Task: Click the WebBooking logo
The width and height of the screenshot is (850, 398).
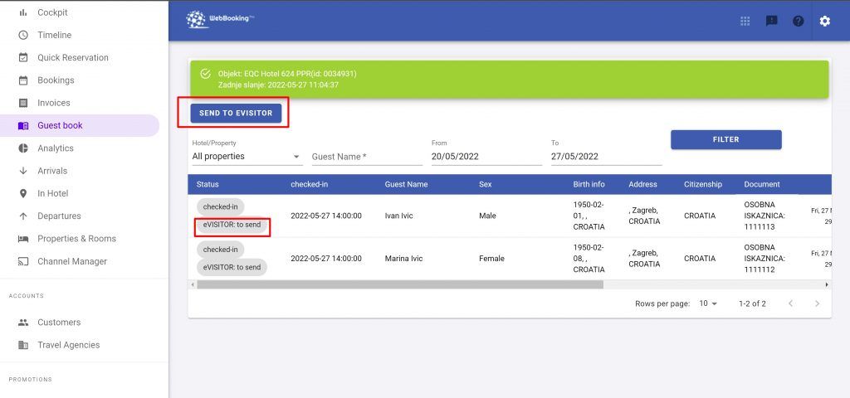Action: point(208,20)
